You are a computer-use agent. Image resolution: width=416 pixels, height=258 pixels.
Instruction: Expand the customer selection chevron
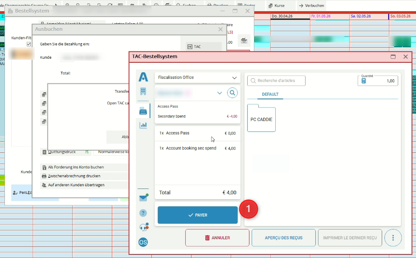click(219, 93)
